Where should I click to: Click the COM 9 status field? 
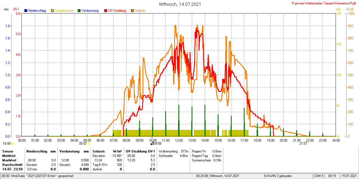tap(319, 176)
